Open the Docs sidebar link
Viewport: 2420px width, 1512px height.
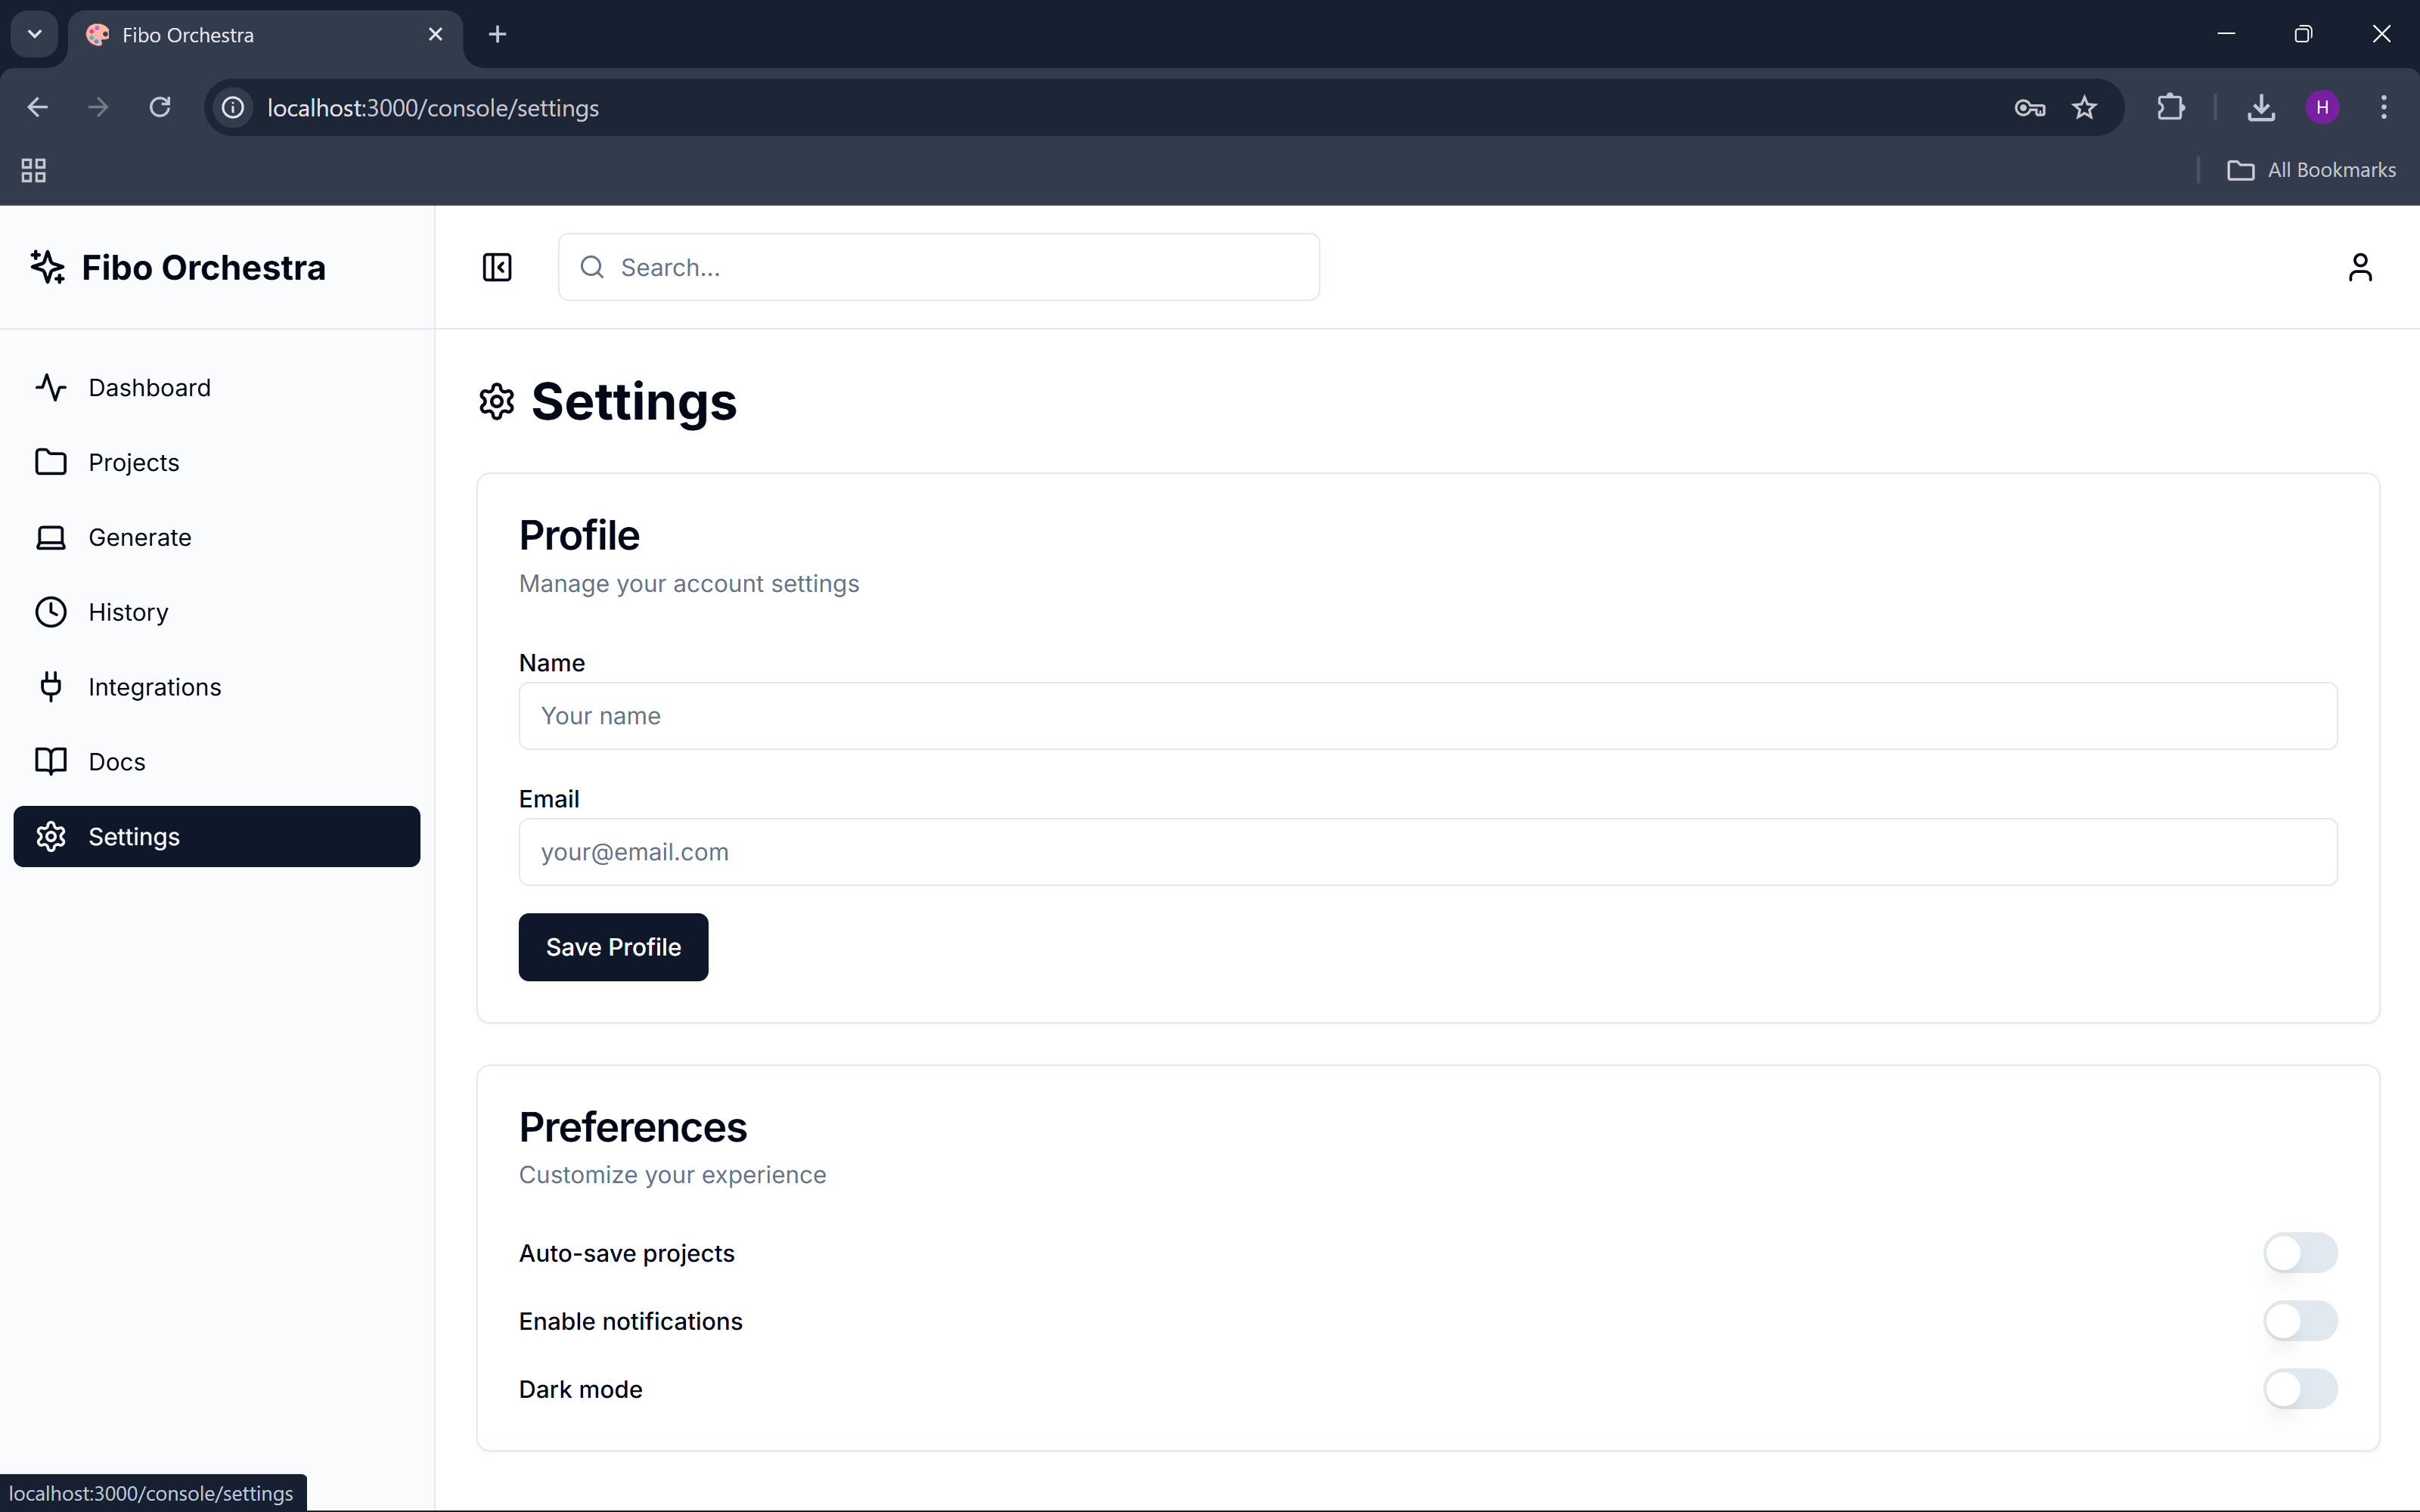tap(116, 762)
